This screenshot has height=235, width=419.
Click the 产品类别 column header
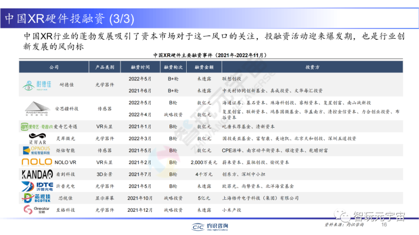(x=105, y=67)
